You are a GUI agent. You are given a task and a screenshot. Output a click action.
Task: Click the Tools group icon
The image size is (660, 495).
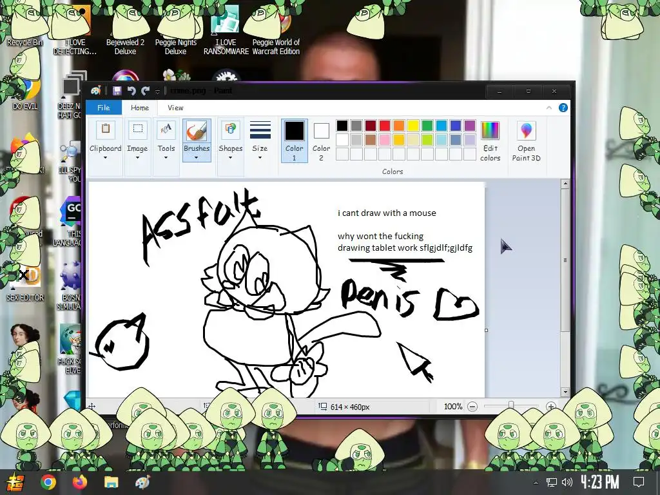click(166, 130)
